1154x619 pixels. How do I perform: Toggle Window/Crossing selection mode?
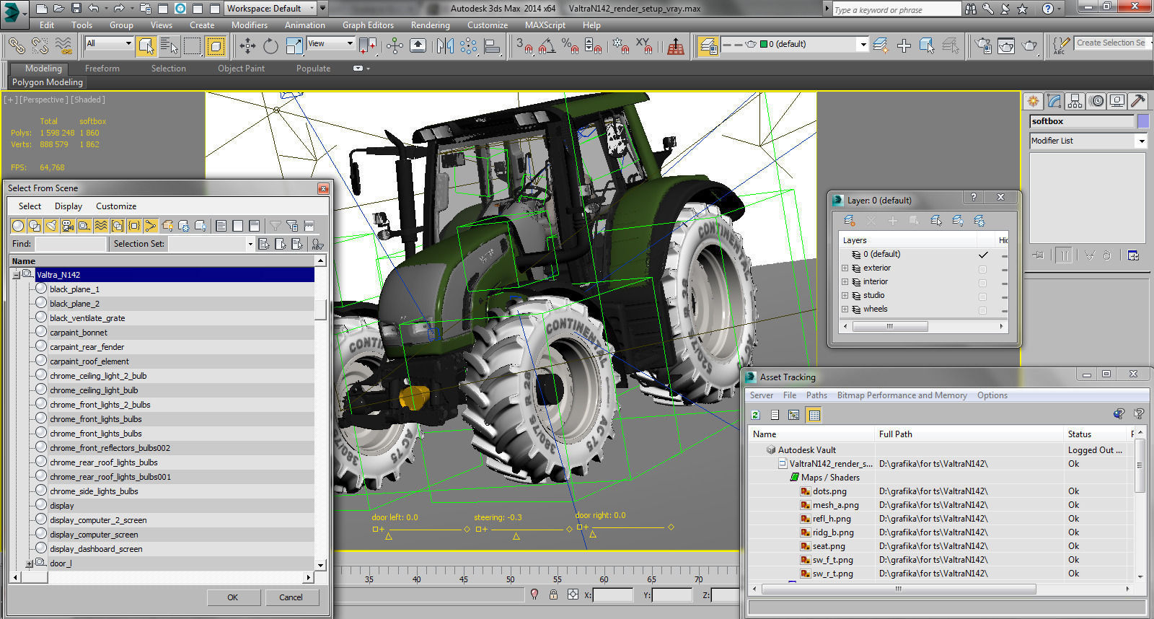coord(216,46)
